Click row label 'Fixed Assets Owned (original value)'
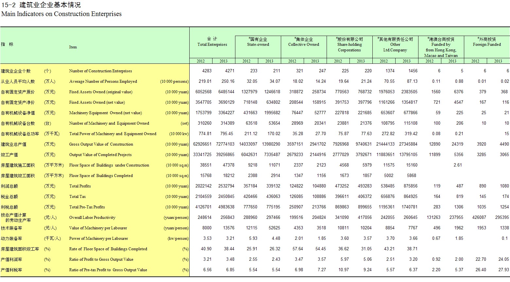The height and width of the screenshot is (282, 510). [x=101, y=92]
